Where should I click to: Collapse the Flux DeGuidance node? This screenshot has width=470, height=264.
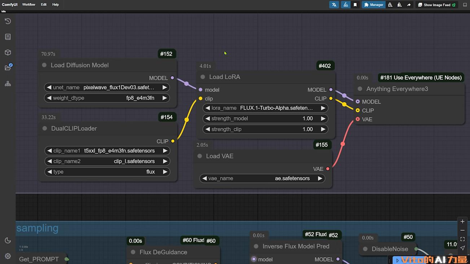pos(133,252)
